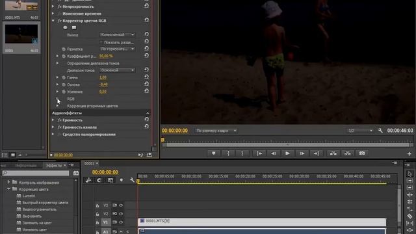Step back one frame
Screen dimensions: 416x234
[x=273, y=153]
